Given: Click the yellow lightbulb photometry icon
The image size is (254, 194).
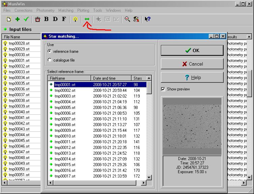Looking at the screenshot, I should [76, 19].
